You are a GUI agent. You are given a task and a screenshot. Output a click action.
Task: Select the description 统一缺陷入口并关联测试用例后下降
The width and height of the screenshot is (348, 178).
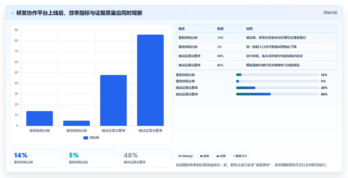click(x=271, y=47)
